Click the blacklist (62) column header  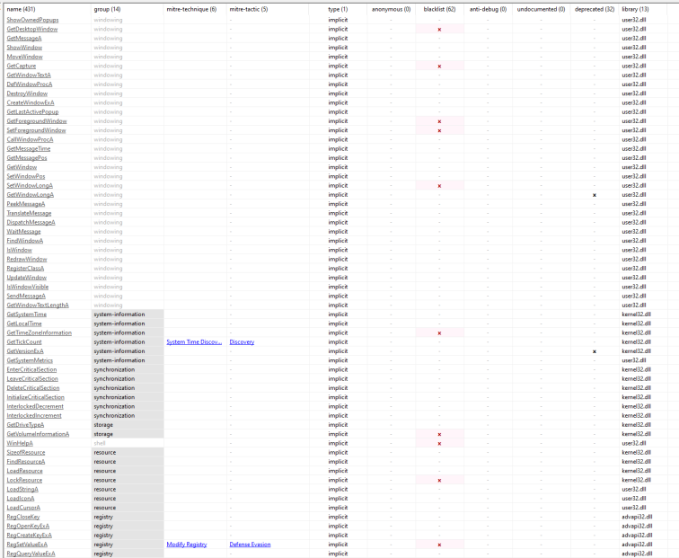click(x=439, y=9)
